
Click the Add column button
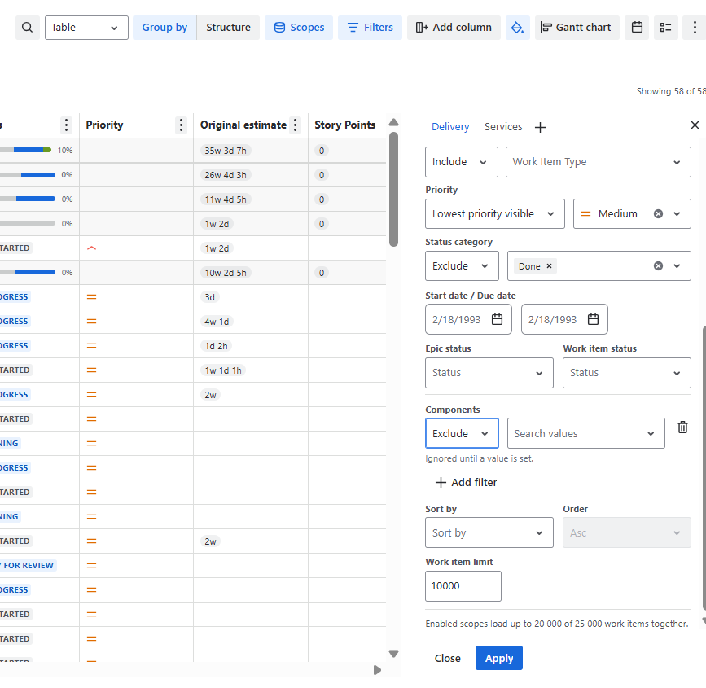pyautogui.click(x=454, y=28)
